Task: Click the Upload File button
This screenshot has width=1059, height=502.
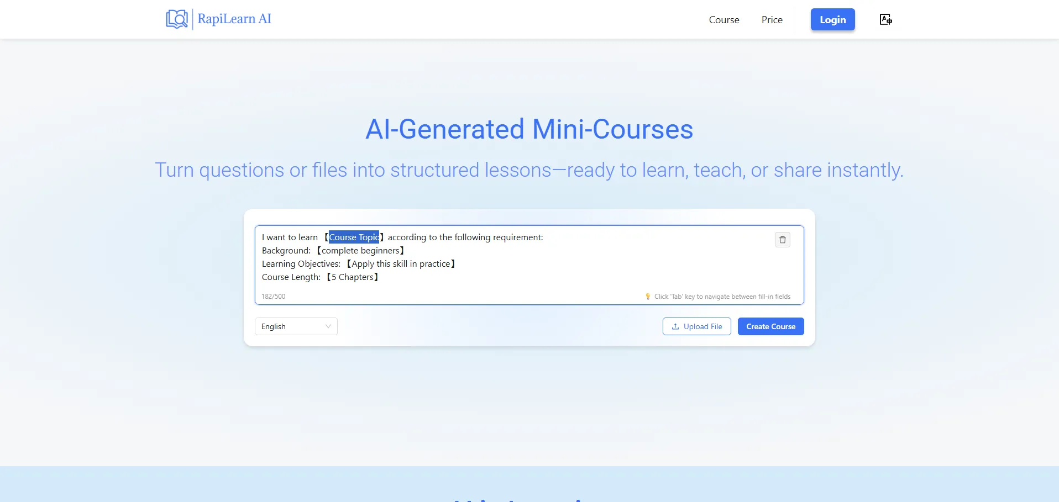Action: point(696,326)
